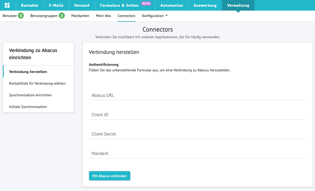Select the Connectors tab
Screen dimensions: 315x191
(x=126, y=16)
